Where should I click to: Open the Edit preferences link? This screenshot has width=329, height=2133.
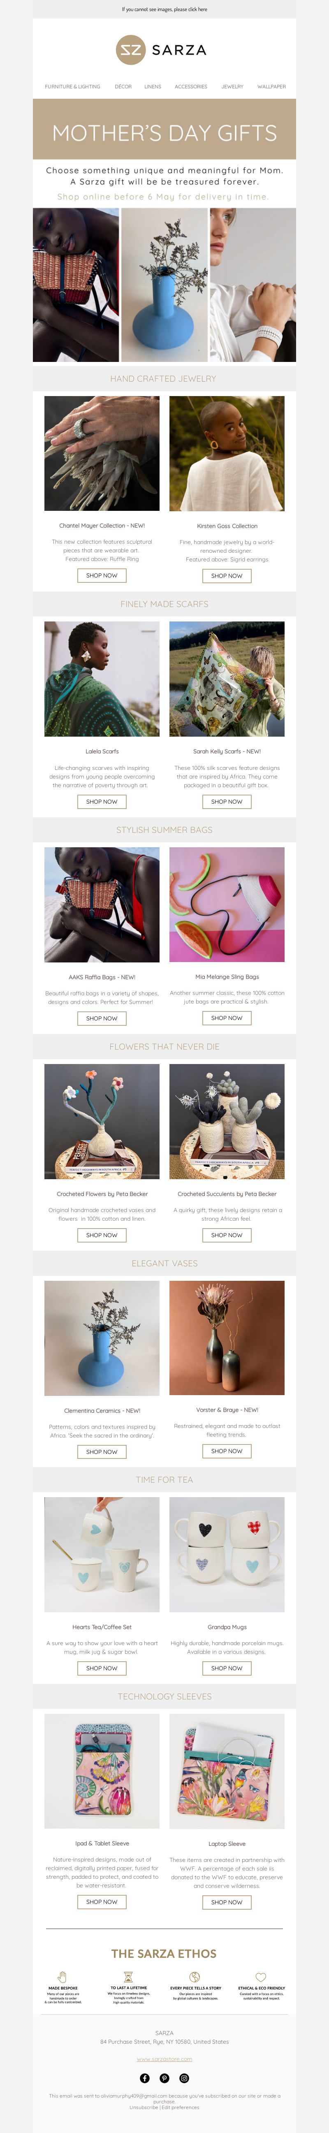pos(181,2107)
